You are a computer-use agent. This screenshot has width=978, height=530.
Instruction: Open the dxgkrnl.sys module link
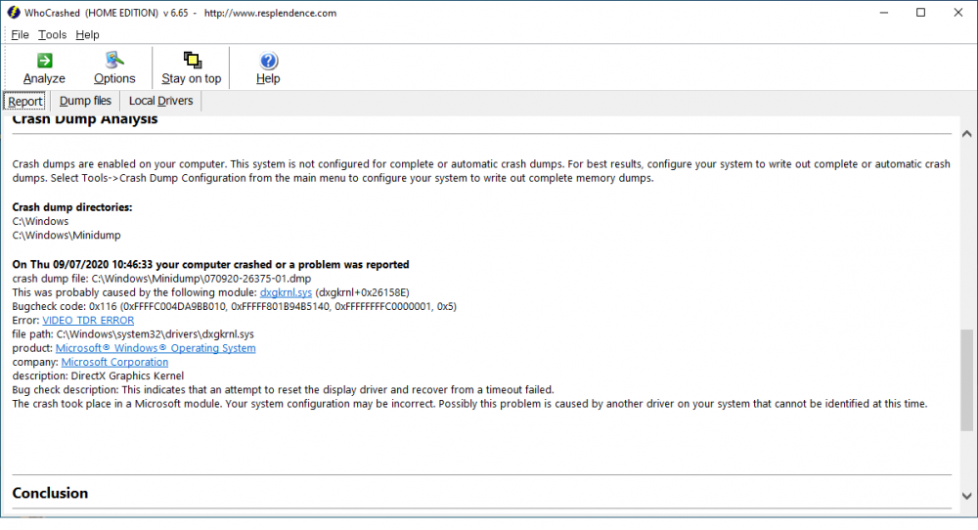(286, 292)
